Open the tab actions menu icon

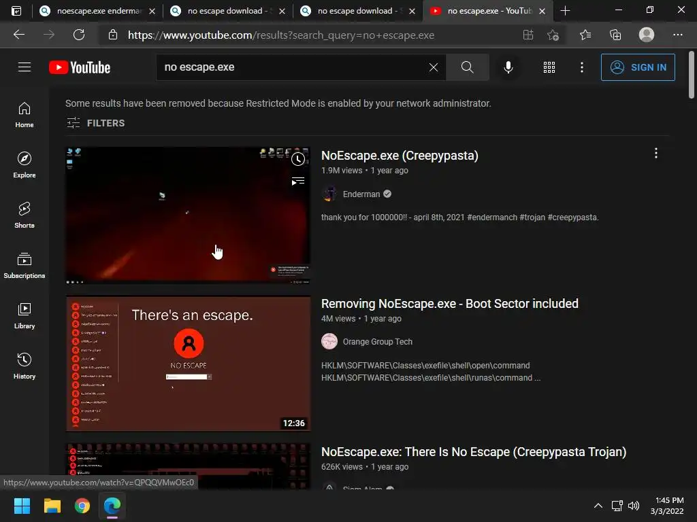click(16, 11)
